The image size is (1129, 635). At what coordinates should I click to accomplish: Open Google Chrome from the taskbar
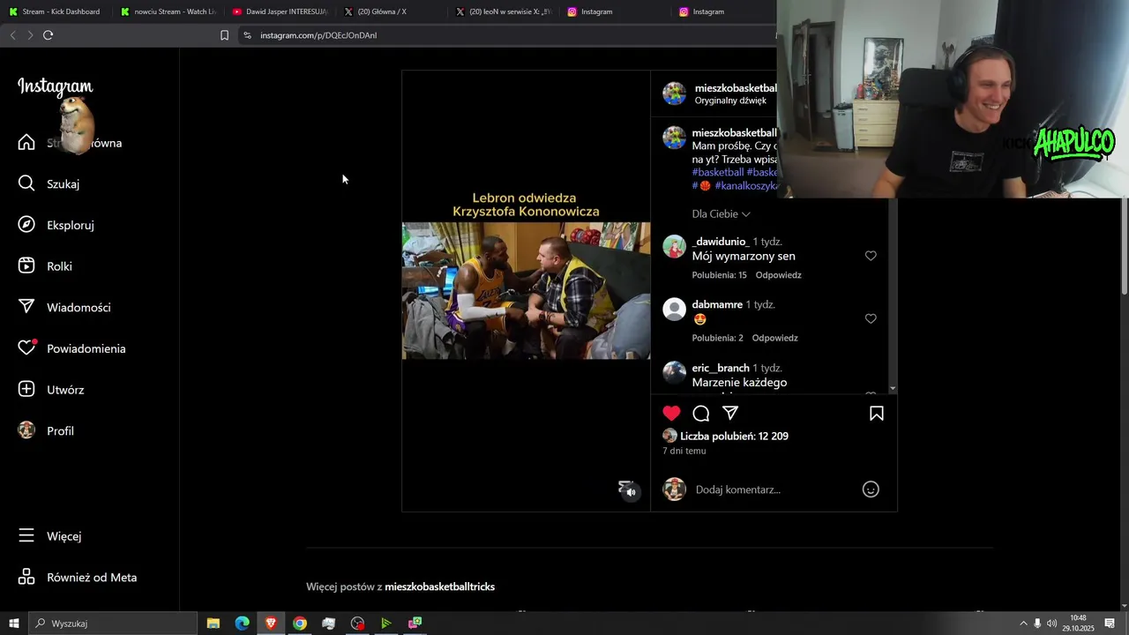[x=300, y=624]
